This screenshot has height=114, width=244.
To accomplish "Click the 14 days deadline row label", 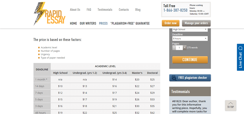I will pyautogui.click(x=39, y=86).
